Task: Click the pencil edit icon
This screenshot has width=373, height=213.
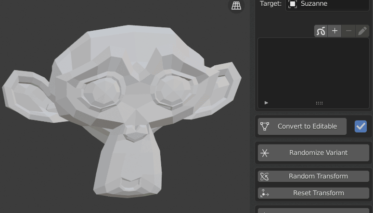Action: click(x=362, y=31)
